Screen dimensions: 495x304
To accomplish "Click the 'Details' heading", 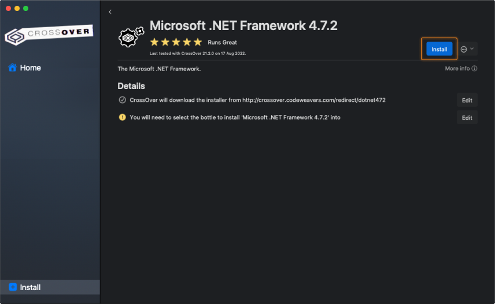I will 131,86.
